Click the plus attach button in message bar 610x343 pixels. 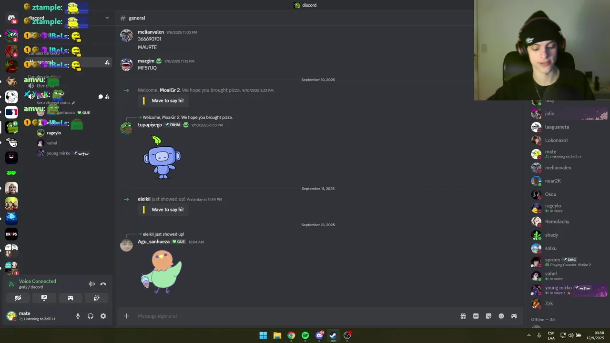126,316
